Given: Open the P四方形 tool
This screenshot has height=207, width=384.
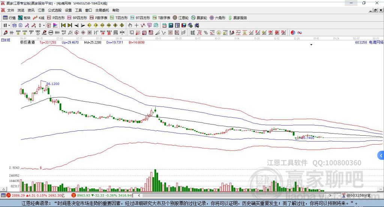Looking at the screenshot, I should tap(56, 18).
